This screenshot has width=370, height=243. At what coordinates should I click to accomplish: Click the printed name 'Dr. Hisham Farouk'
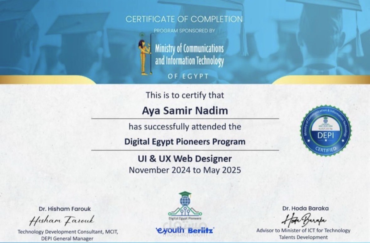(x=65, y=209)
